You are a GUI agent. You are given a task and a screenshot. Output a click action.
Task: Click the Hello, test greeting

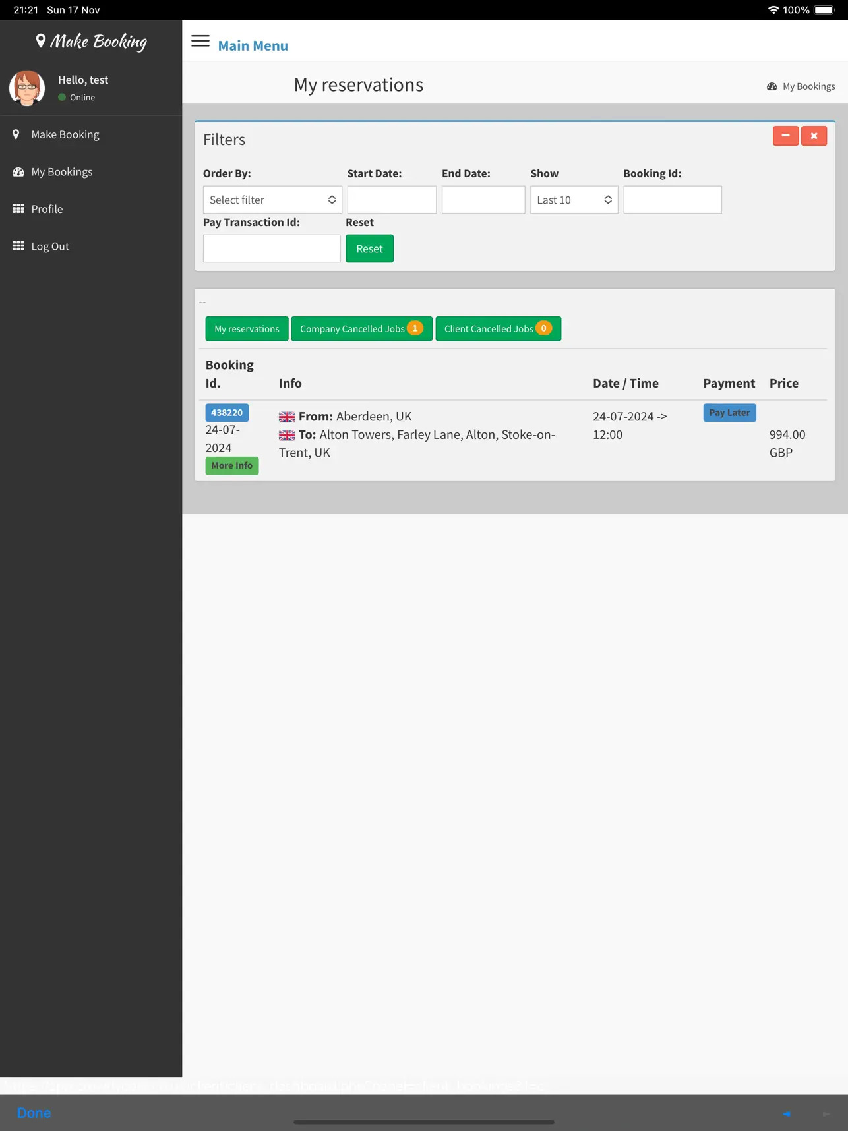coord(83,80)
